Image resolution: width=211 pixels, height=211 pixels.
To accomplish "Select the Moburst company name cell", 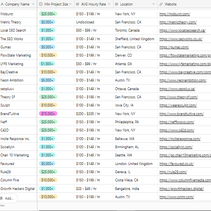I will click(18, 14).
